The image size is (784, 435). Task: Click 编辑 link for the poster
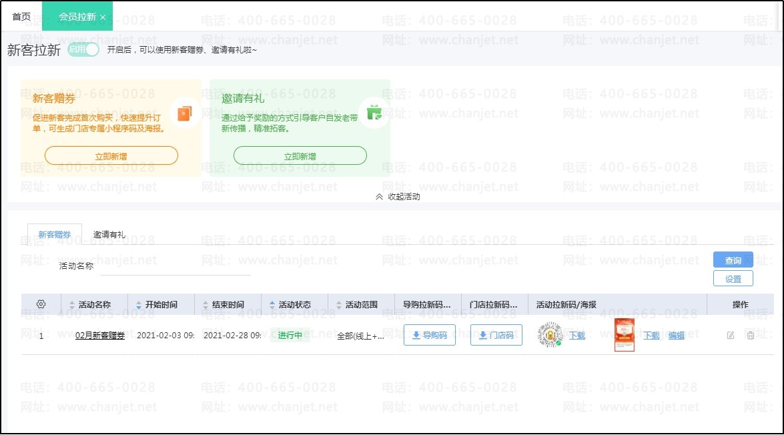coord(677,335)
